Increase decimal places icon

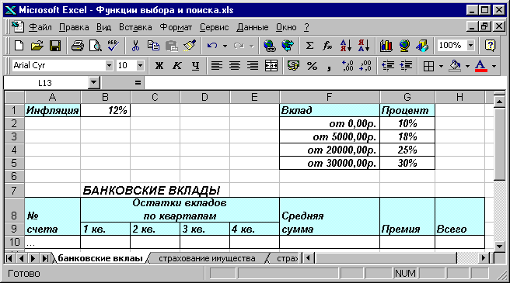click(x=348, y=66)
